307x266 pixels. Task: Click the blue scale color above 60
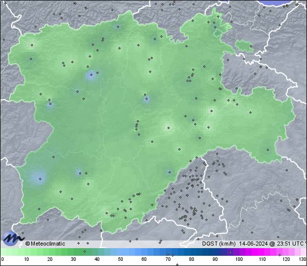(x=144, y=252)
